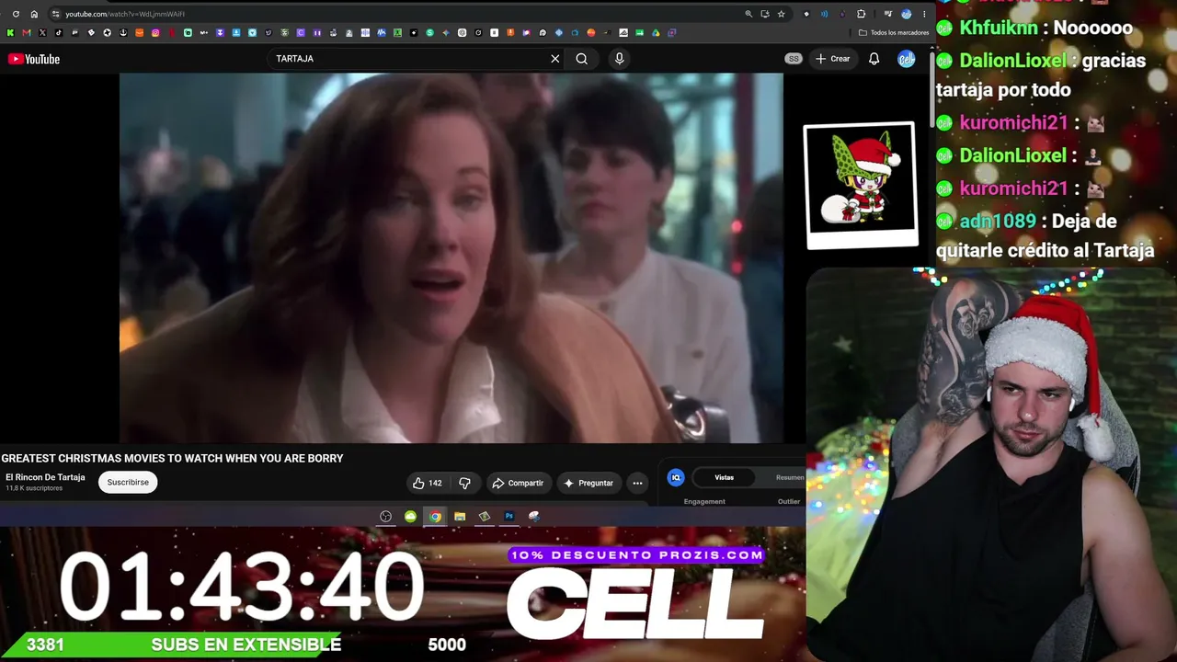Screen dimensions: 1177x662
Task: Open Todos los marcadores folder
Action: point(893,33)
